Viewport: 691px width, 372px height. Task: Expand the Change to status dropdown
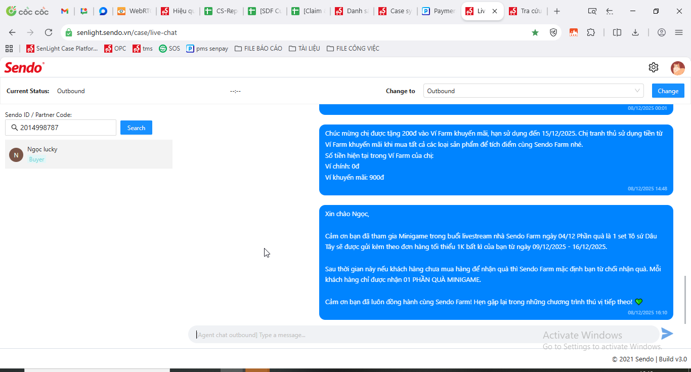click(533, 91)
